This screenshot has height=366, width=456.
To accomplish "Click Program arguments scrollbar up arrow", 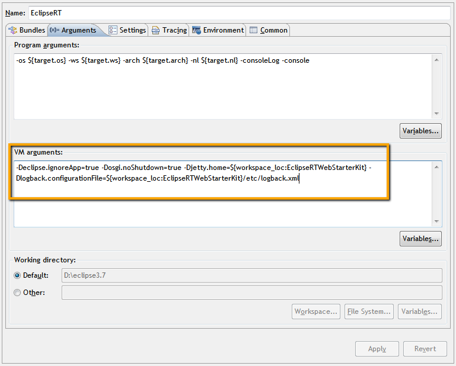I will (436, 60).
